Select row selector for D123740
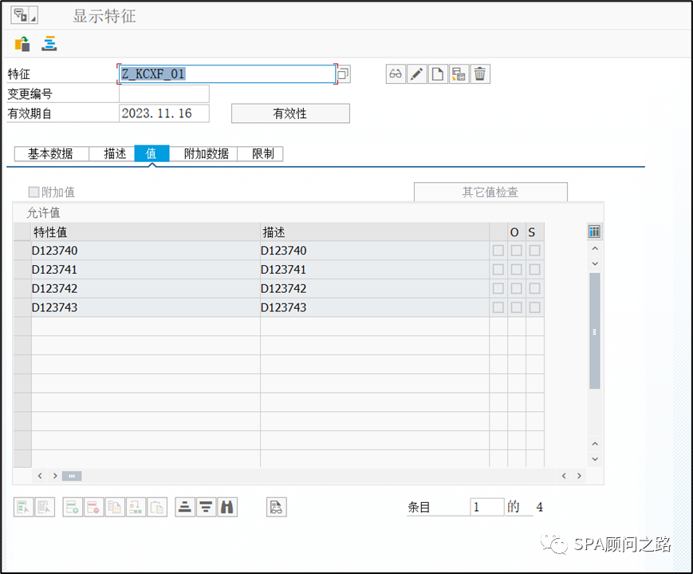The image size is (693, 574). [x=22, y=251]
